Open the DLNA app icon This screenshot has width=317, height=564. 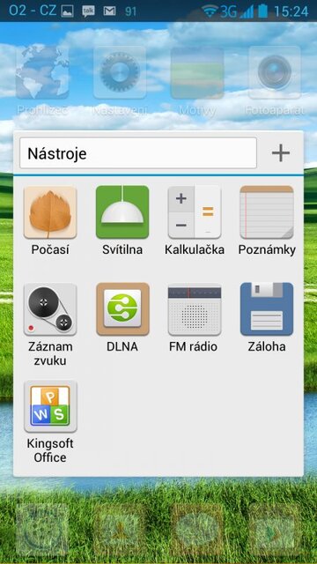122,309
